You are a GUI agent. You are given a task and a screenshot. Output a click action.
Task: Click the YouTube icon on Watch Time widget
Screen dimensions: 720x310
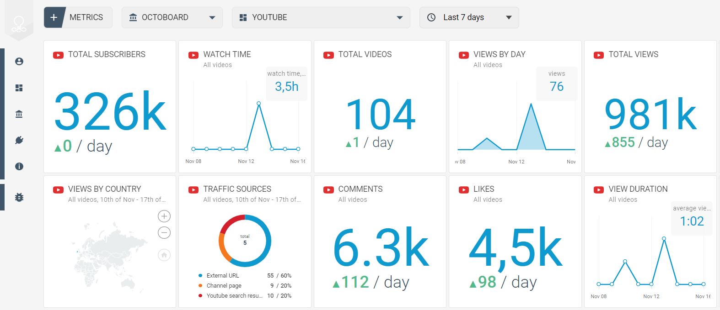point(193,55)
